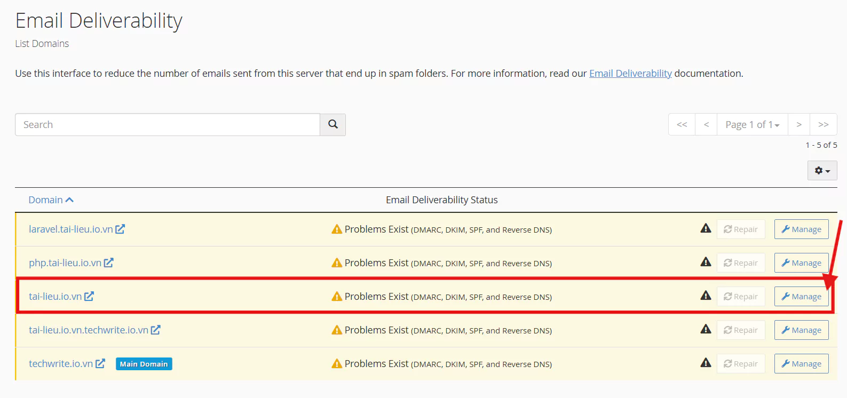Click the search magnifier icon button
This screenshot has height=398, width=847.
pyautogui.click(x=333, y=124)
